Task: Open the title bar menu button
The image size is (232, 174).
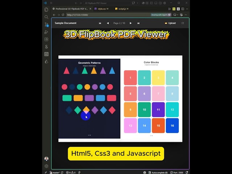Action: tap(51, 3)
